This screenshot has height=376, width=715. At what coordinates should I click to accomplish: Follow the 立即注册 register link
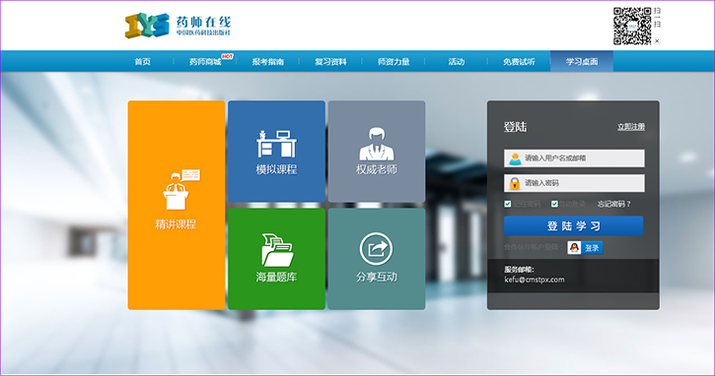tap(631, 127)
